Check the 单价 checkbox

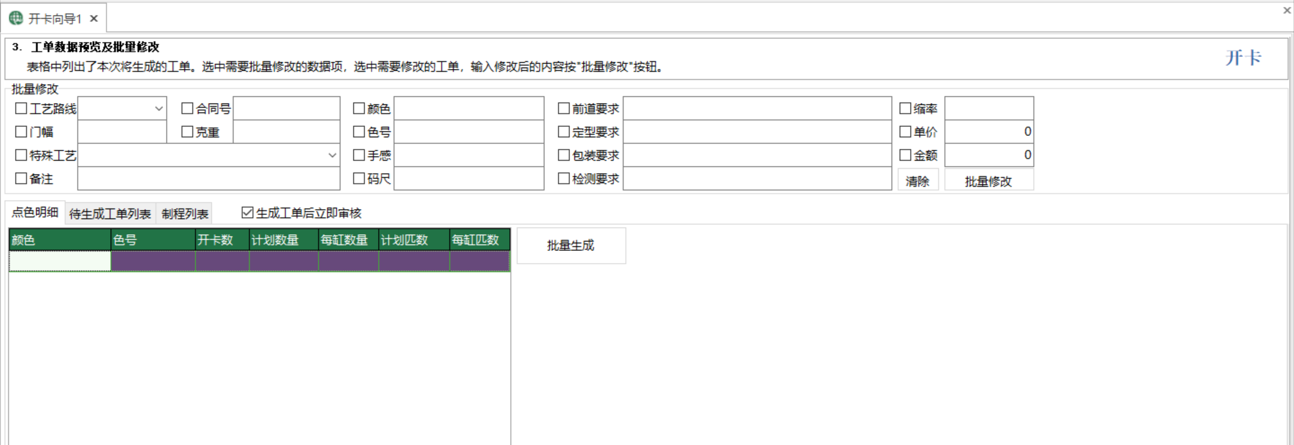pos(905,132)
